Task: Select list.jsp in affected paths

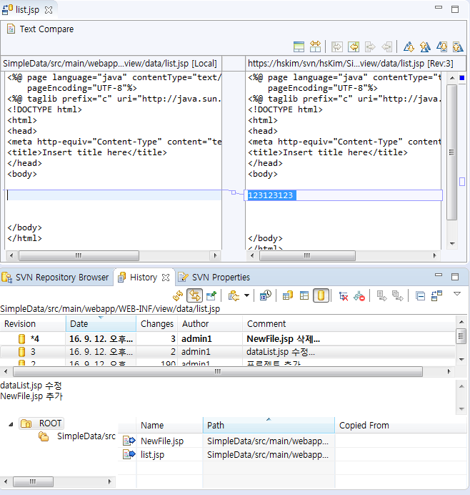Action: (152, 455)
